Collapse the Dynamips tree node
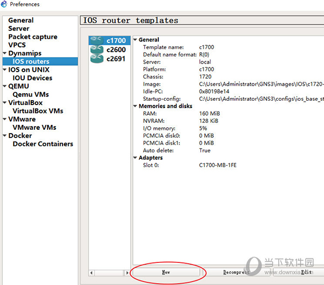324x285 pixels. (4, 53)
